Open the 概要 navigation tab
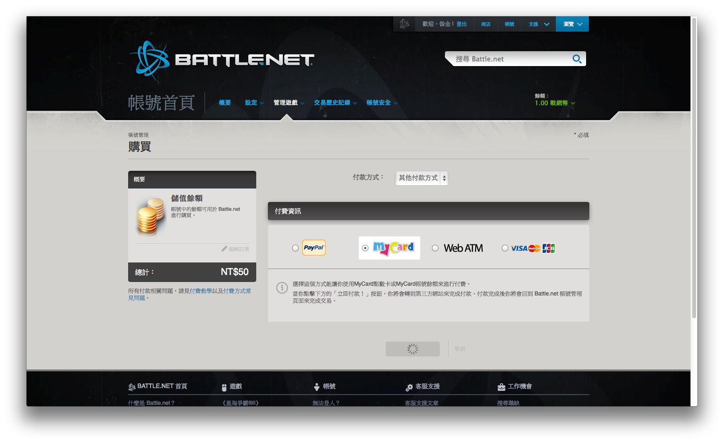The width and height of the screenshot is (724, 443). click(x=225, y=103)
